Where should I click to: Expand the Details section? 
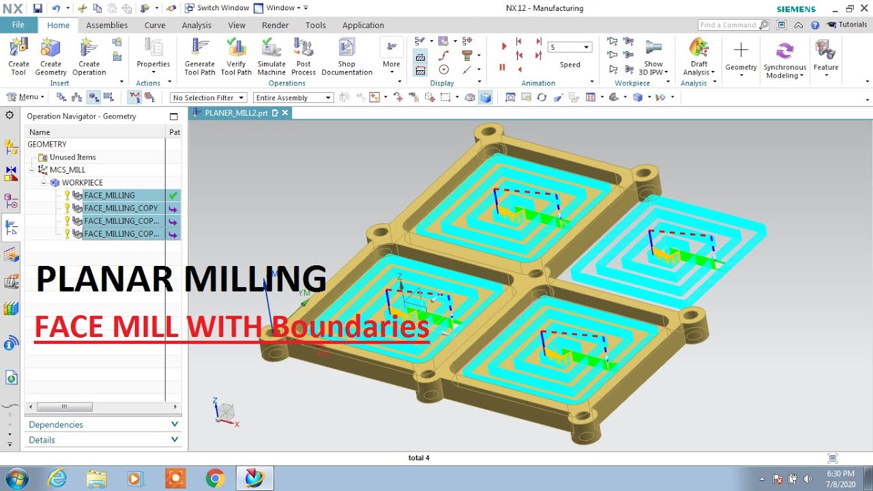click(103, 440)
